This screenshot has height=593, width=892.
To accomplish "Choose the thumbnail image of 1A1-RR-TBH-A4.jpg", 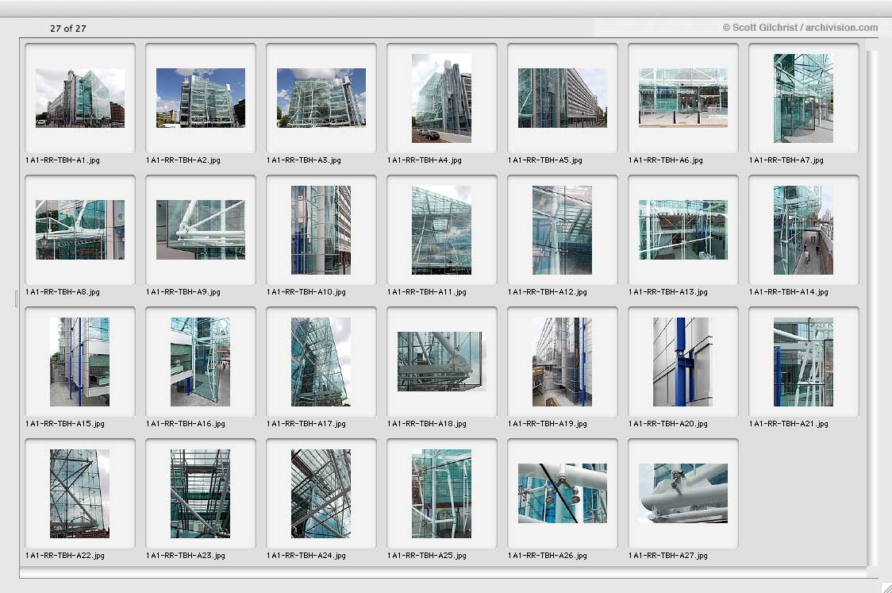I will point(441,98).
